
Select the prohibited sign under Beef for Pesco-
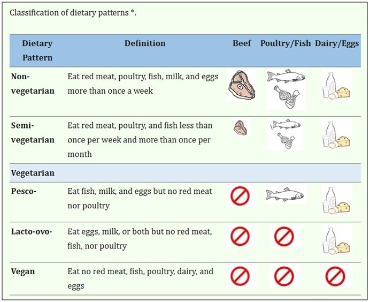(x=240, y=196)
